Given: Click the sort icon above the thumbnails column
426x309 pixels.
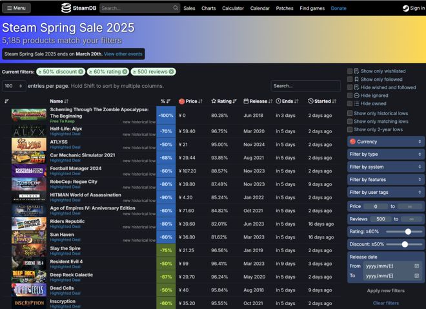Looking at the screenshot, I should click(7, 101).
